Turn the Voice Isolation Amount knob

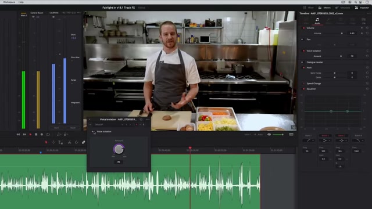(x=119, y=149)
